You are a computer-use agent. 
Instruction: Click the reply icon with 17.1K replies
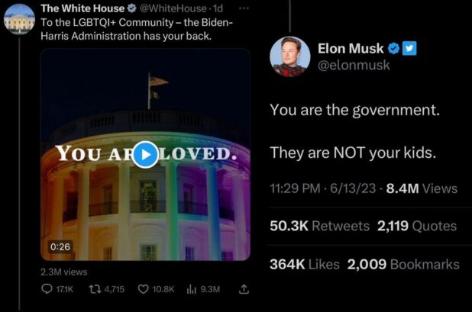(x=46, y=290)
